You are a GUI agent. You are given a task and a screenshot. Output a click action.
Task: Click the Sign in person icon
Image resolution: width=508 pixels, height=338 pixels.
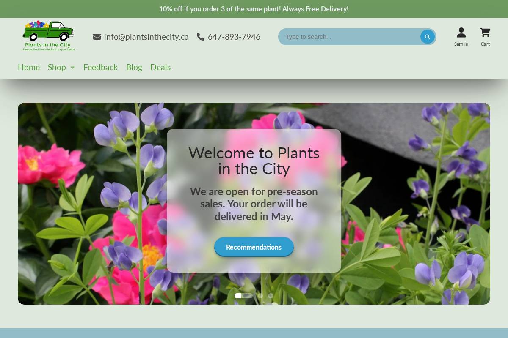(461, 32)
